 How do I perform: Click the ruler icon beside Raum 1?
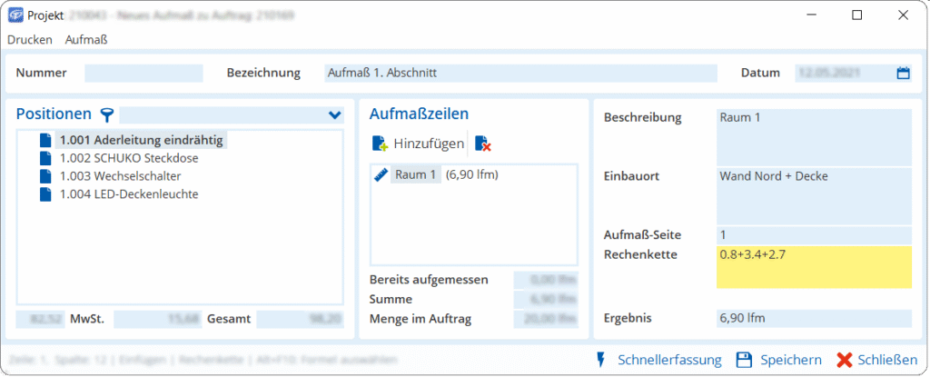[x=381, y=175]
